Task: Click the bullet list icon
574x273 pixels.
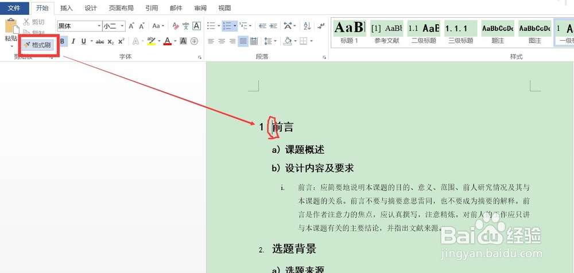Action: pos(211,26)
